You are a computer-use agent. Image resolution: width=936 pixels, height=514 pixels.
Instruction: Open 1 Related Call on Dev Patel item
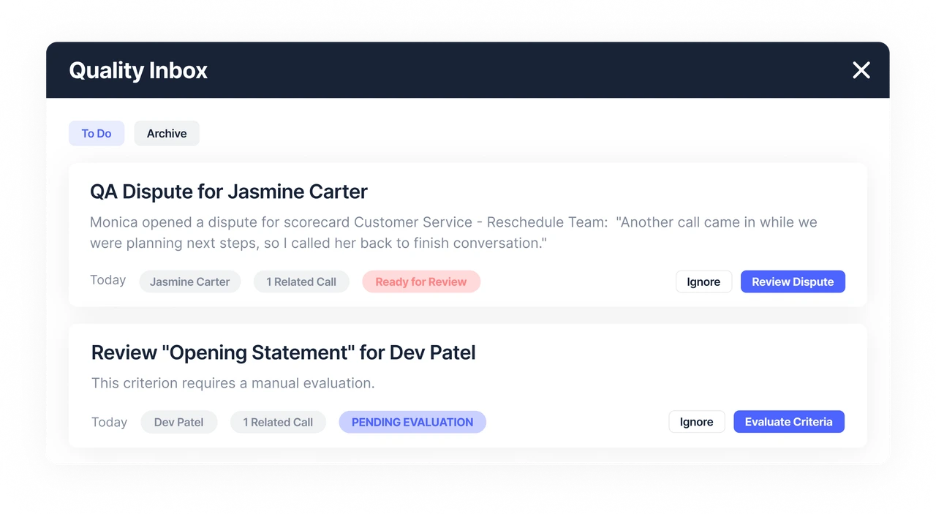pyautogui.click(x=278, y=422)
